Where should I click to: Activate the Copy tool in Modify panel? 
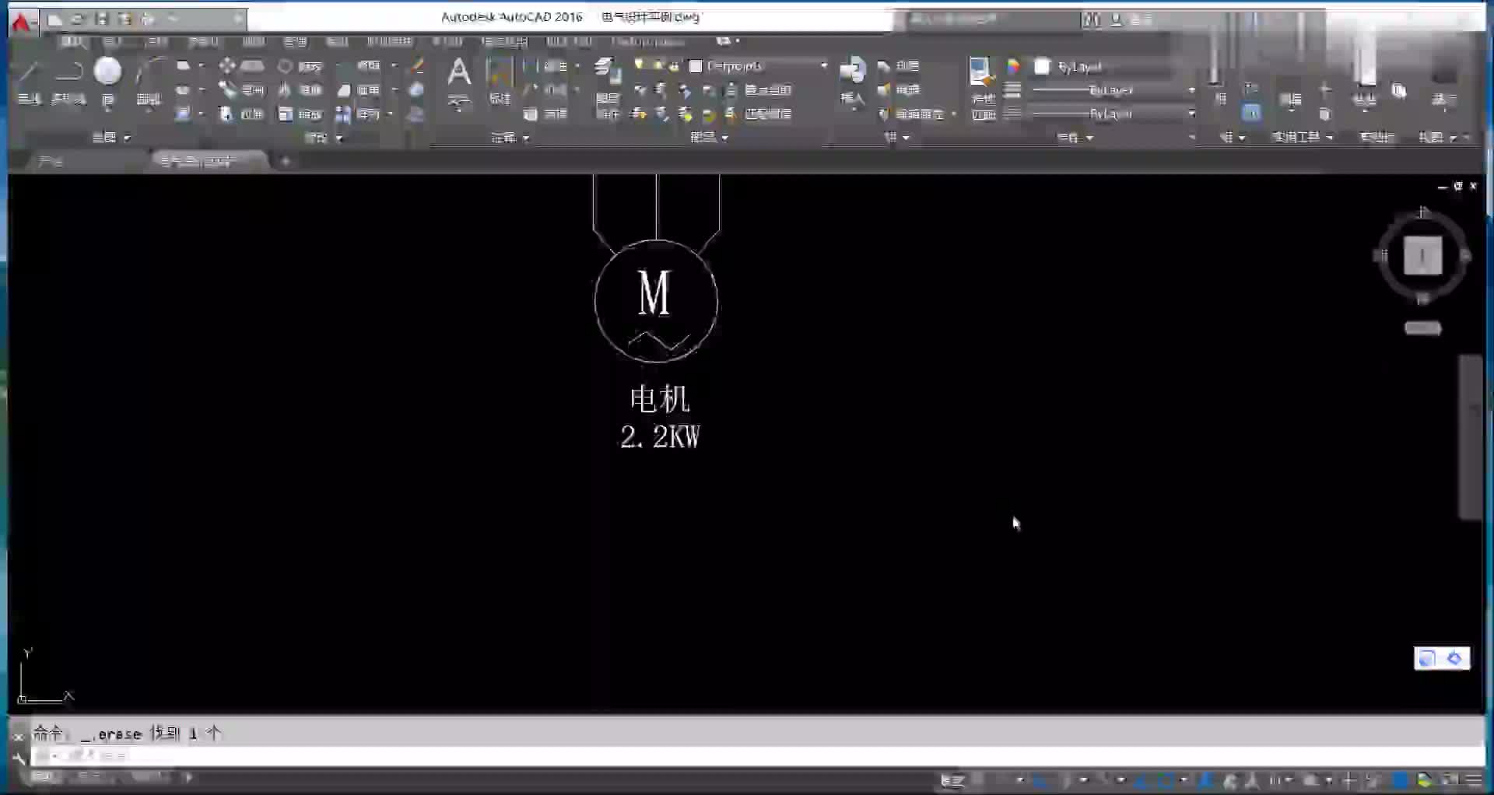[x=241, y=90]
